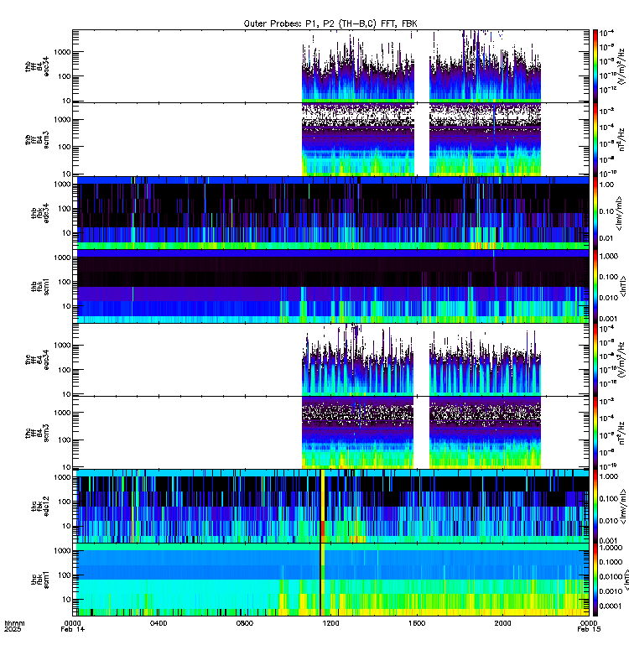Click the '1000' tick of thc fbk scm1 axis

point(62,551)
